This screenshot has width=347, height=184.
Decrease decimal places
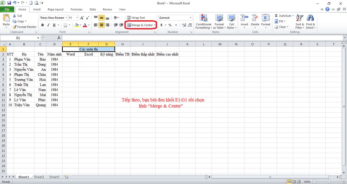click(190, 25)
